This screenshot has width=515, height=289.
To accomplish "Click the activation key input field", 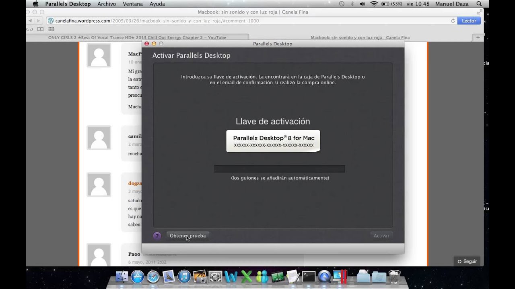I will (x=280, y=169).
